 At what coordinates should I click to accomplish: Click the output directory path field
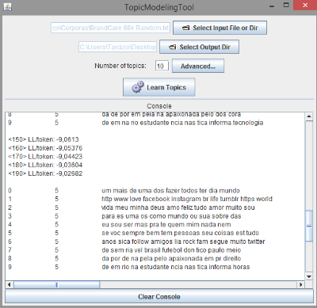pos(117,47)
